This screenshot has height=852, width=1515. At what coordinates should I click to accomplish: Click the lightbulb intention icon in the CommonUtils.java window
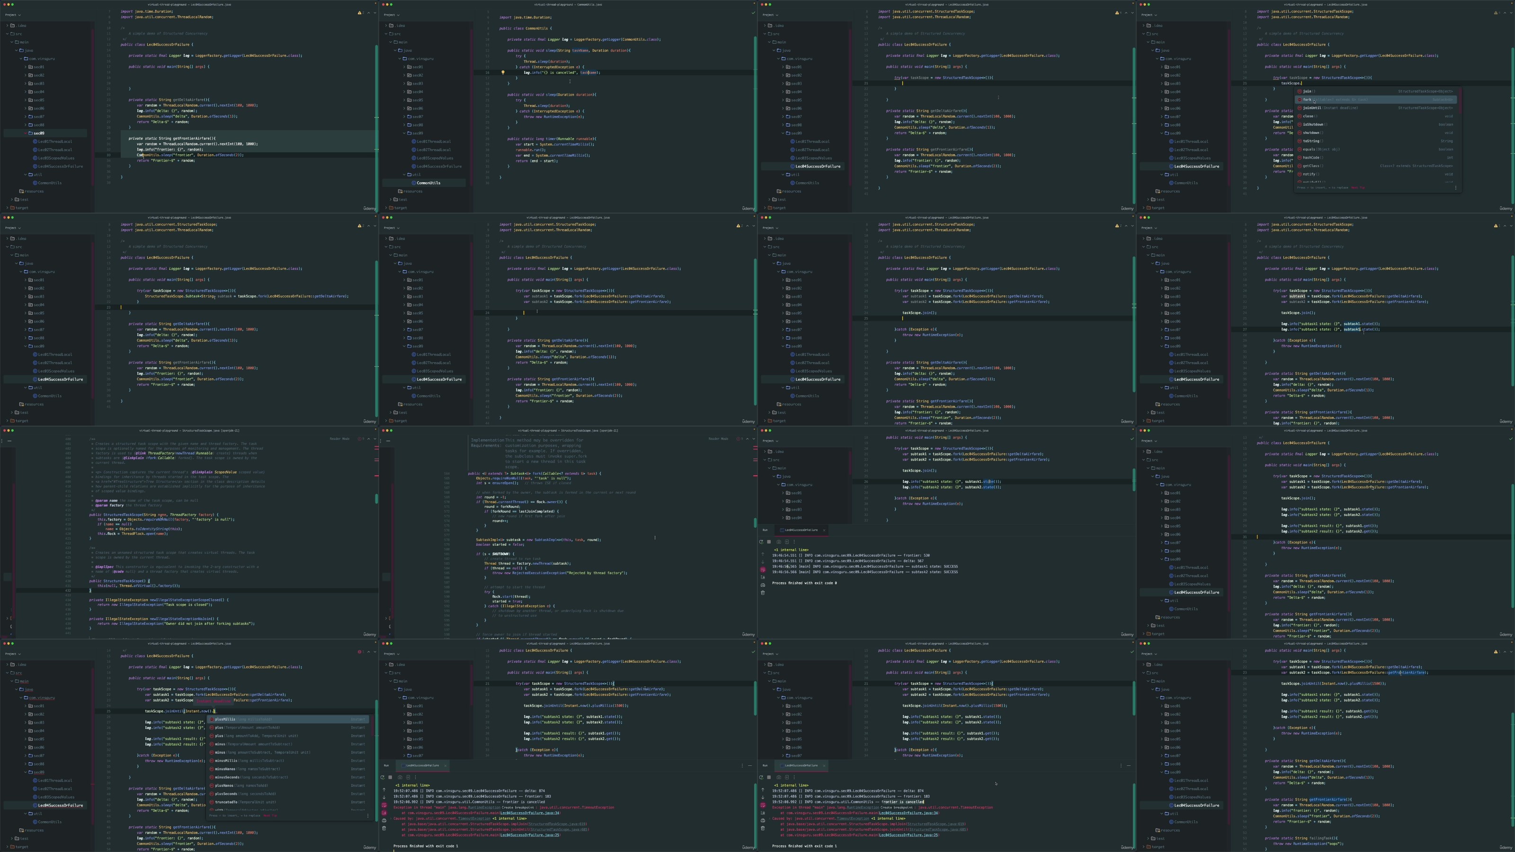503,72
